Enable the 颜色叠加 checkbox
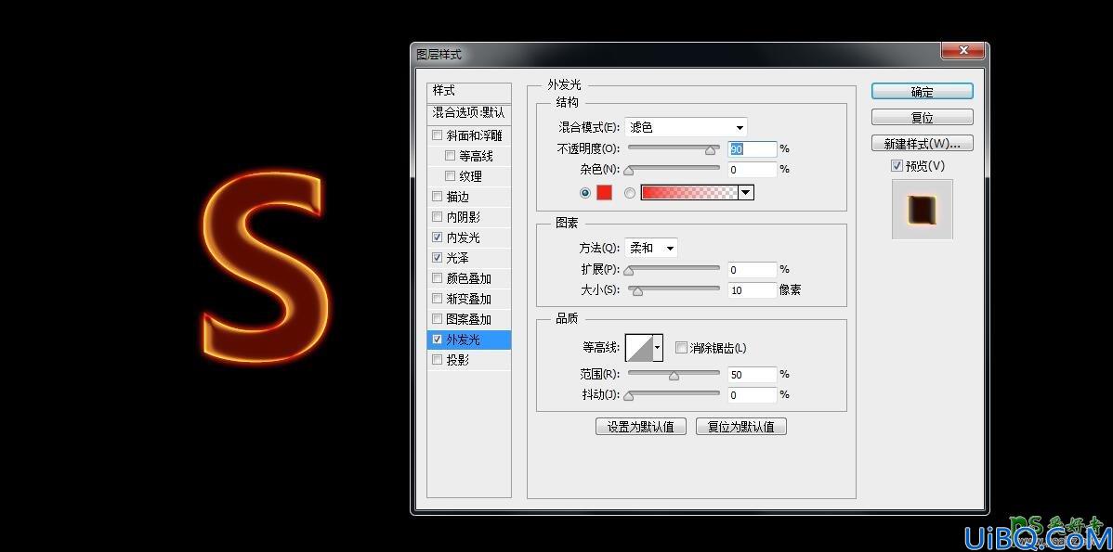 [437, 278]
